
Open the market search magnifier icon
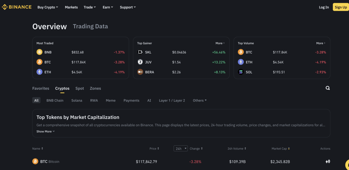pos(328,88)
